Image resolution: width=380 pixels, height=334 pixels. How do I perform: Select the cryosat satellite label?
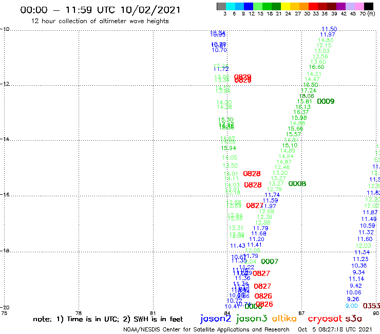click(325, 319)
